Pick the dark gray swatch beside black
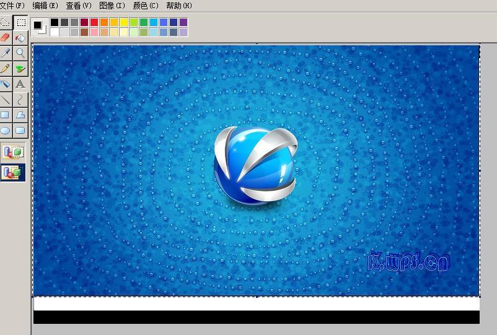Screen dimensions: 497x335 64,22
